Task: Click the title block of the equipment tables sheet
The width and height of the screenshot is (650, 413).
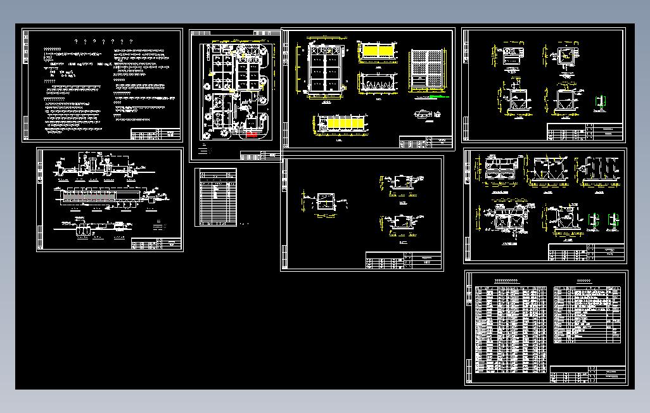Action: (x=588, y=374)
